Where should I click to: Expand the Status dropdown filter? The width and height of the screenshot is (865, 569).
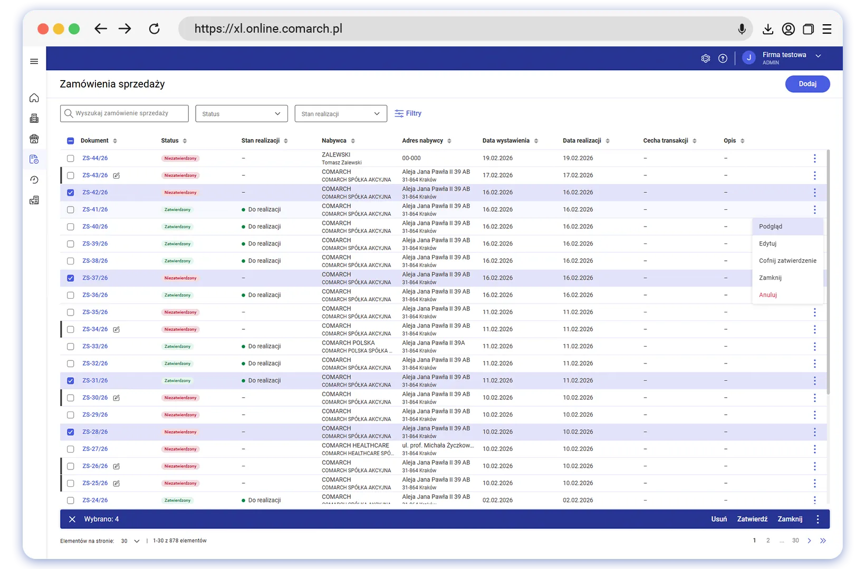[241, 114]
